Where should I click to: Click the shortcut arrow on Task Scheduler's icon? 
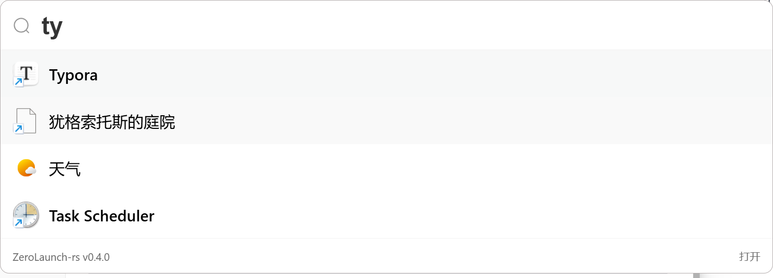[x=19, y=223]
